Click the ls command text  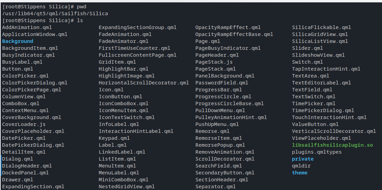80,20
